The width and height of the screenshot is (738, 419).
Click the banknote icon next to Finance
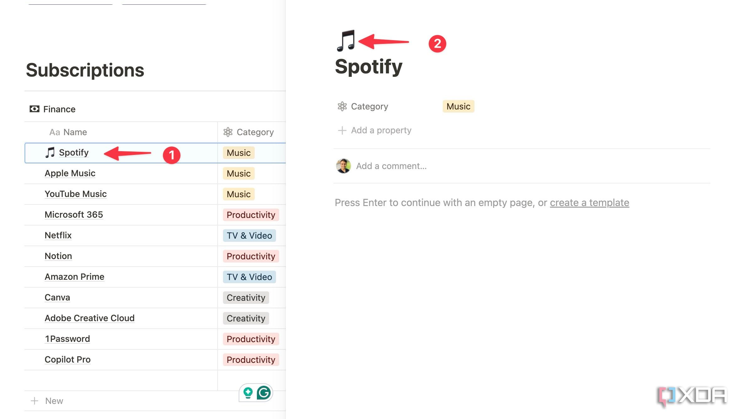(x=35, y=109)
